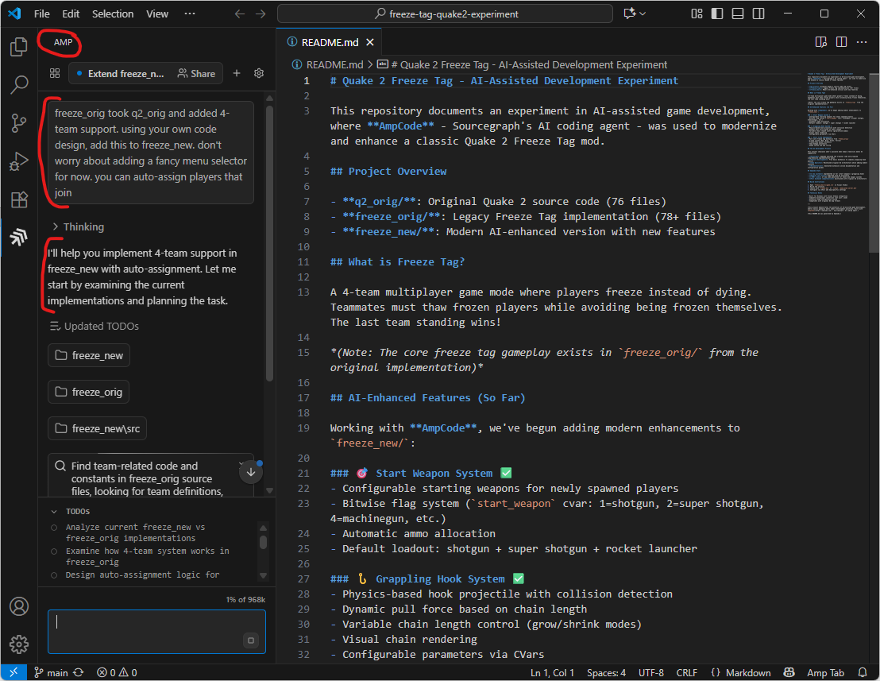Select the README.md editor tab

tap(330, 42)
